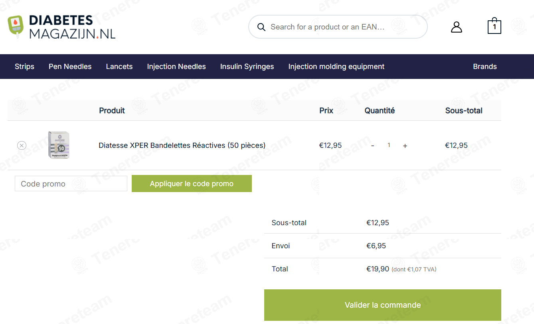
Task: Click Appliquer le code promo button
Action: [192, 184]
